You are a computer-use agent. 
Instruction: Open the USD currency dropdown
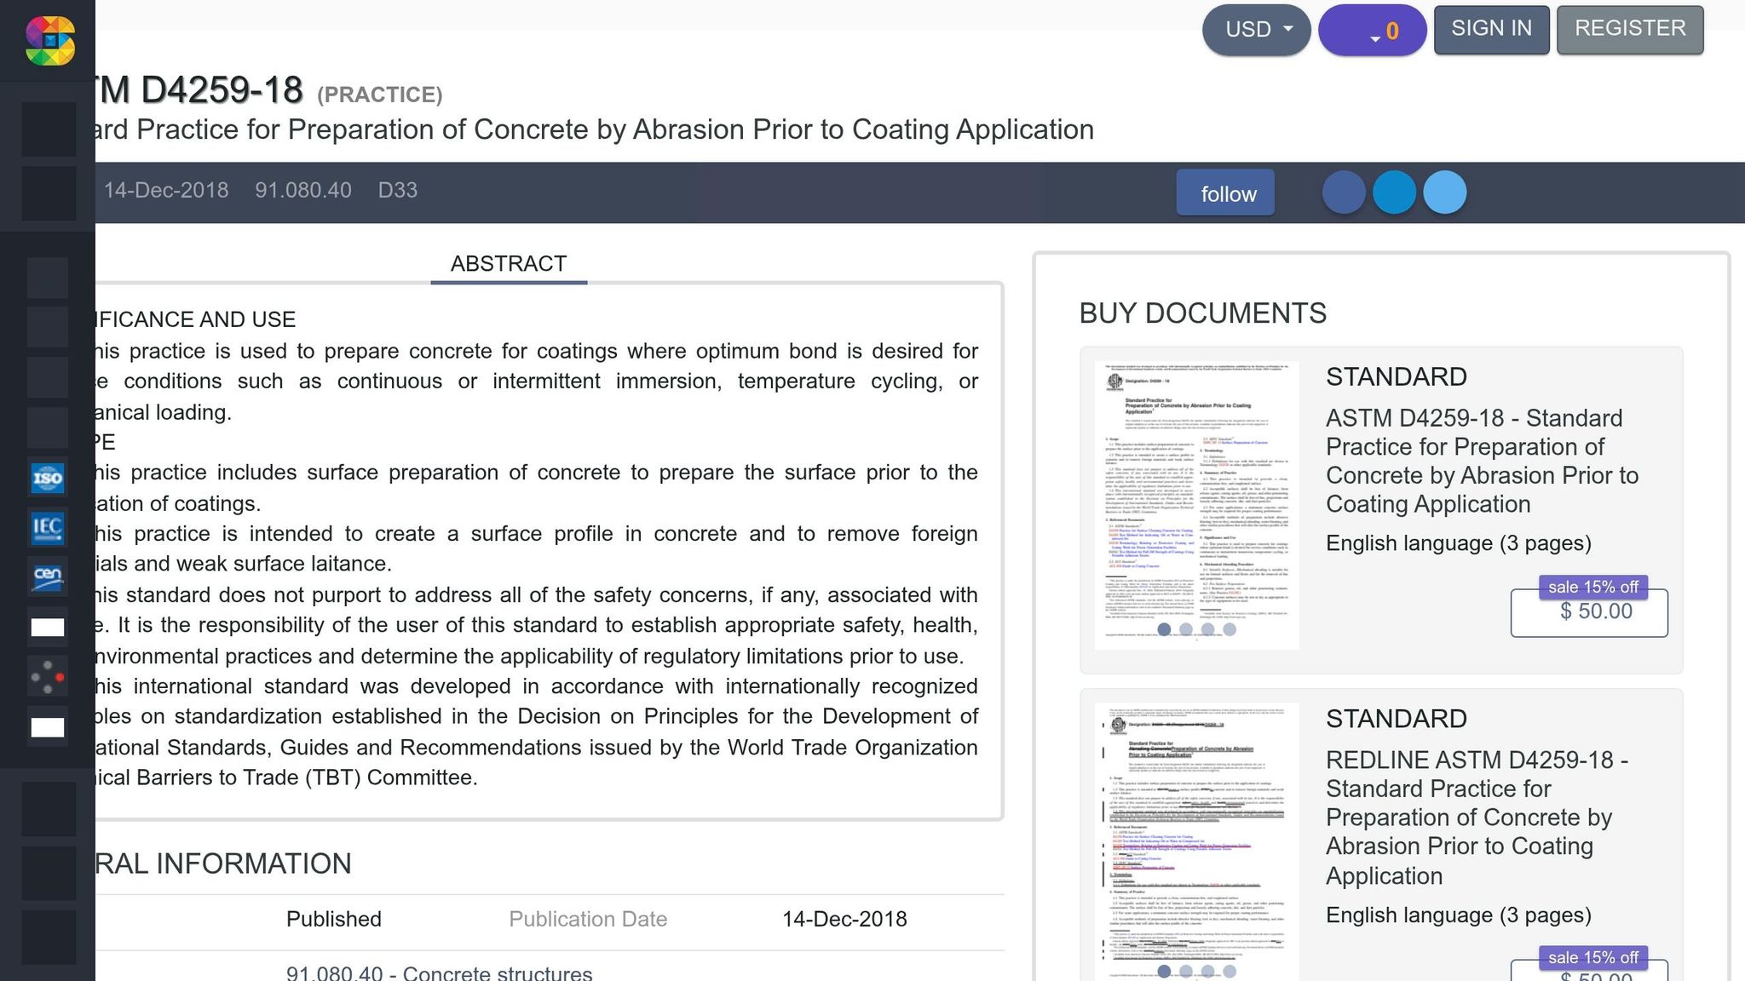1257,30
